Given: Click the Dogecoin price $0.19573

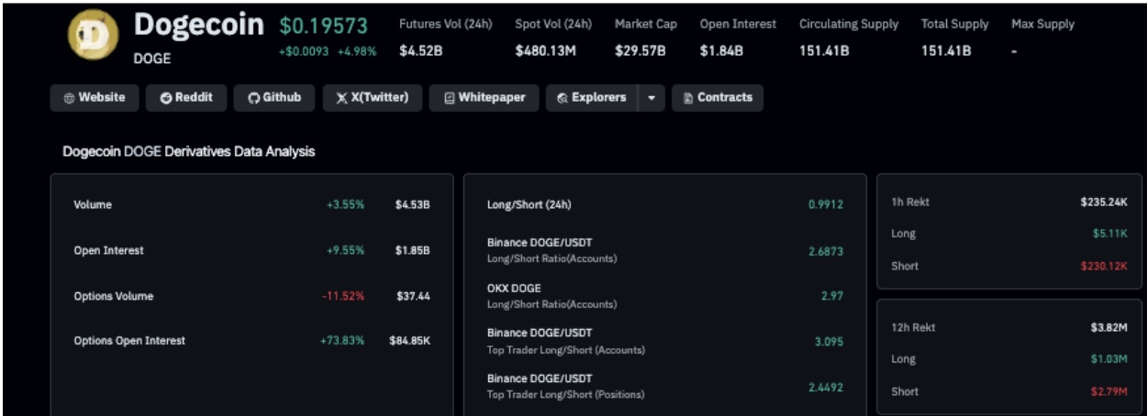Looking at the screenshot, I should click(x=325, y=27).
